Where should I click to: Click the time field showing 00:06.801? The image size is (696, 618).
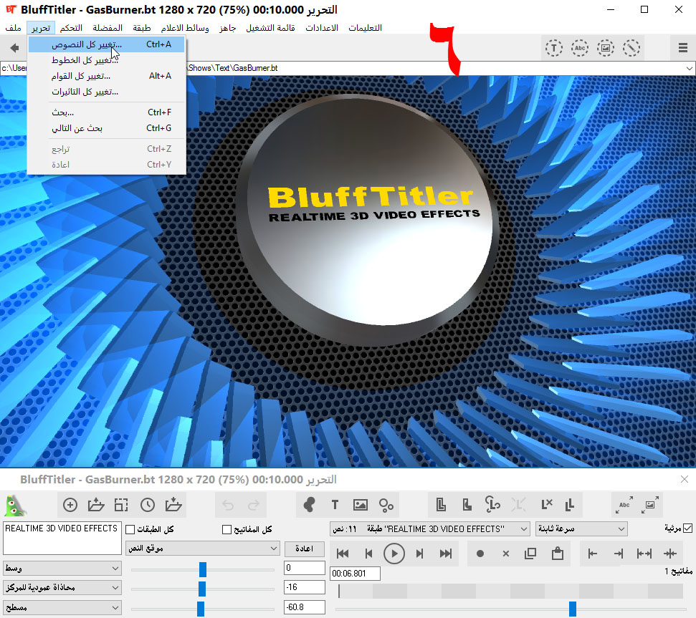(355, 573)
